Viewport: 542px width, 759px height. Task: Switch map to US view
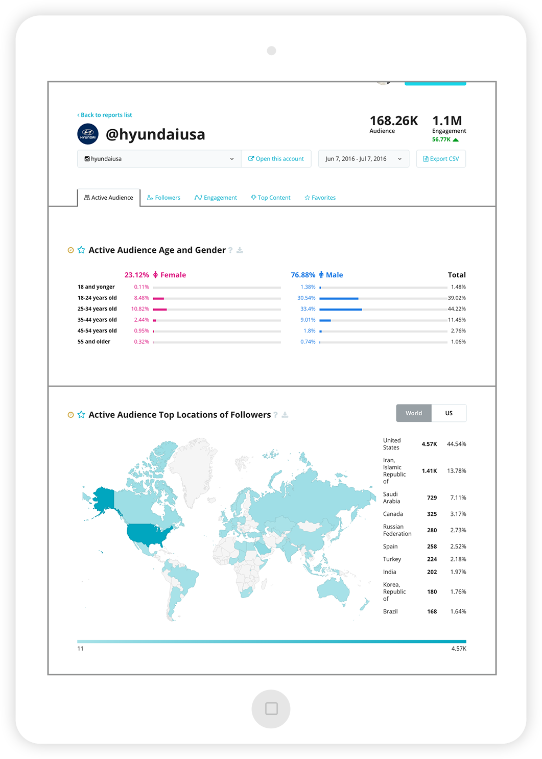449,413
